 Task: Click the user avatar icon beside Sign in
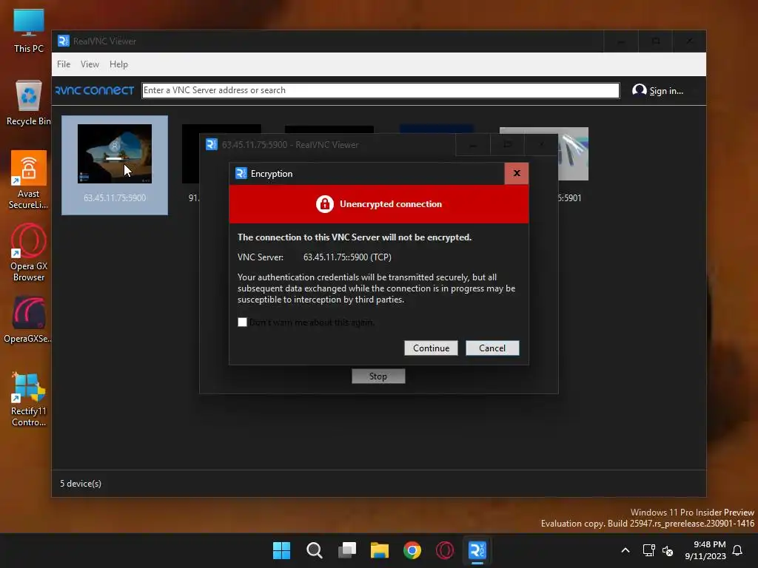(639, 90)
